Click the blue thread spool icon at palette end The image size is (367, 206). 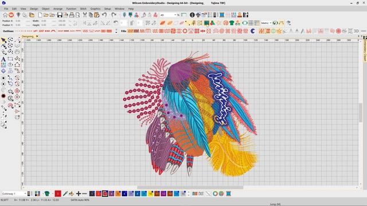point(228,193)
